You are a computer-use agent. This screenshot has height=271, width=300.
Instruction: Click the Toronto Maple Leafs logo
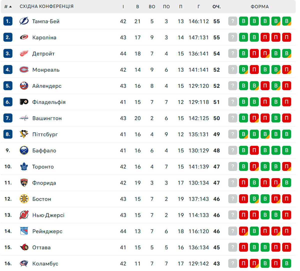pos(24,167)
